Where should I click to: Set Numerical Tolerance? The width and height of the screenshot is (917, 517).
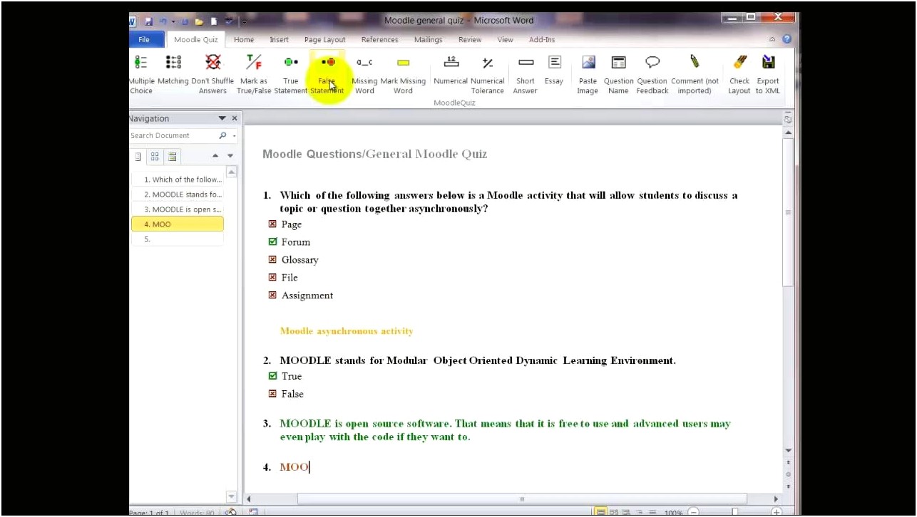[488, 74]
